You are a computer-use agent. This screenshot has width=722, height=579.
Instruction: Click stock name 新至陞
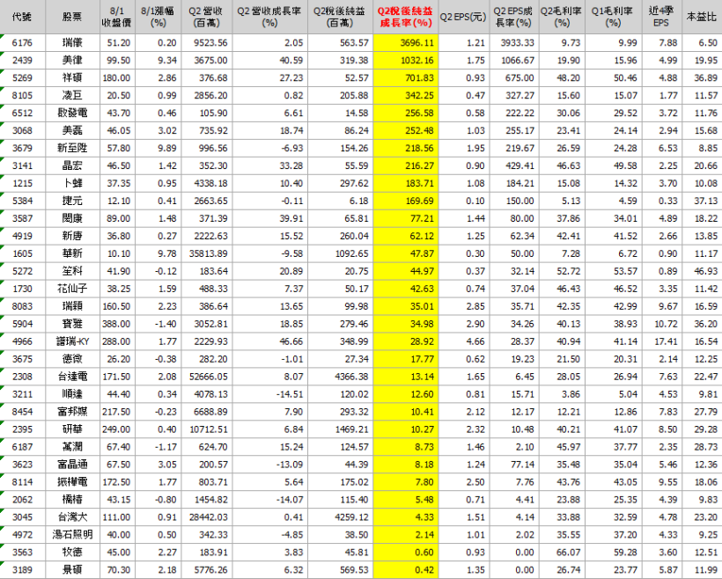pos(72,148)
